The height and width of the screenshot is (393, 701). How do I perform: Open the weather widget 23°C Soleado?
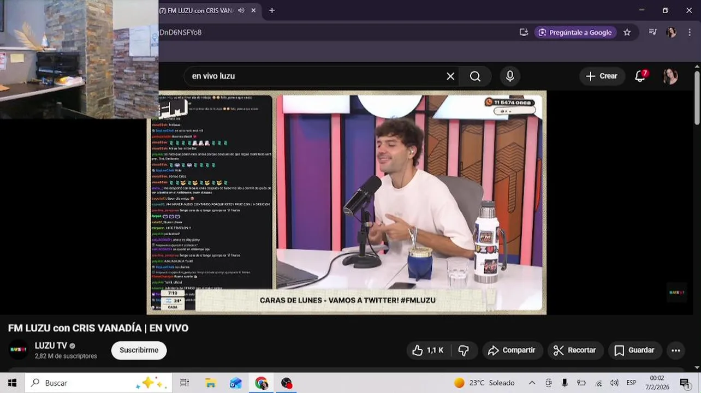(484, 383)
